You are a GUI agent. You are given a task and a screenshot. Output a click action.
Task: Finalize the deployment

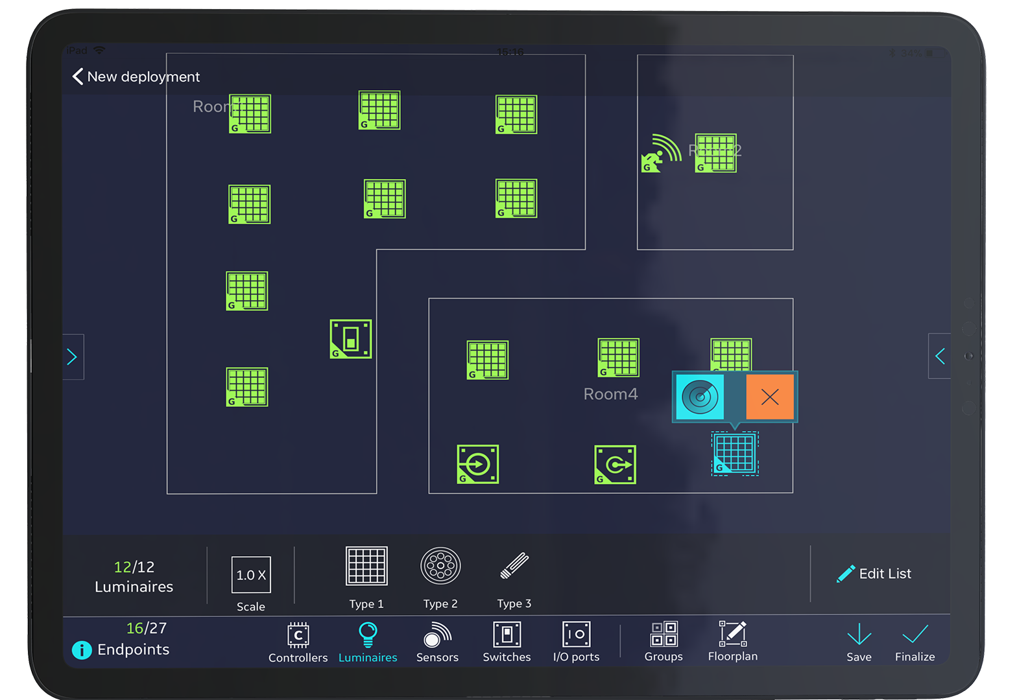[x=915, y=642]
